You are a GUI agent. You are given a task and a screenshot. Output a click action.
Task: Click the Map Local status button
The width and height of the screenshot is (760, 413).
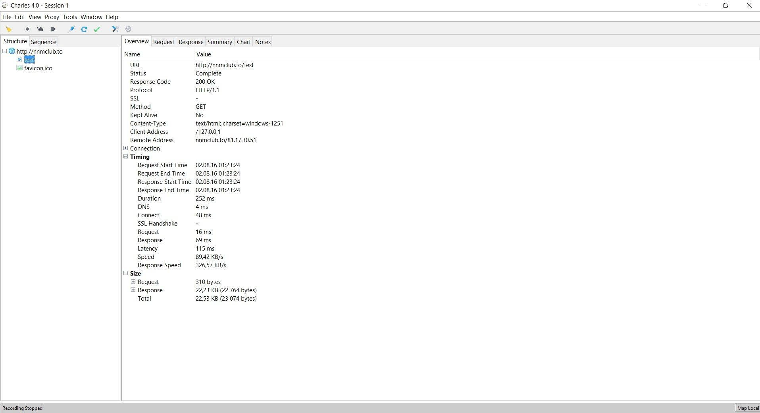(x=748, y=408)
